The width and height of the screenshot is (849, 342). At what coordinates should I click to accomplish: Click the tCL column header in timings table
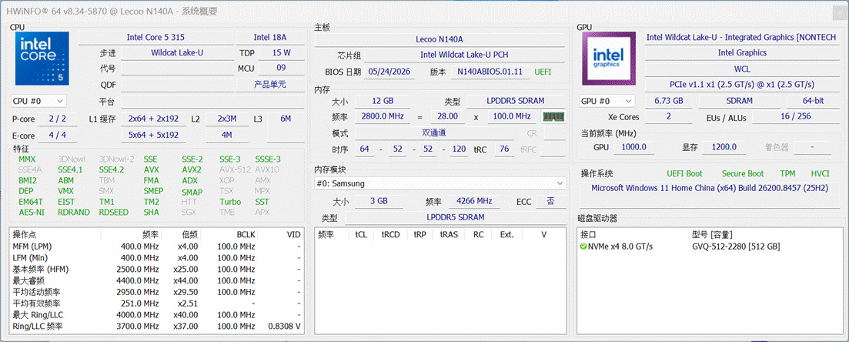pyautogui.click(x=360, y=235)
